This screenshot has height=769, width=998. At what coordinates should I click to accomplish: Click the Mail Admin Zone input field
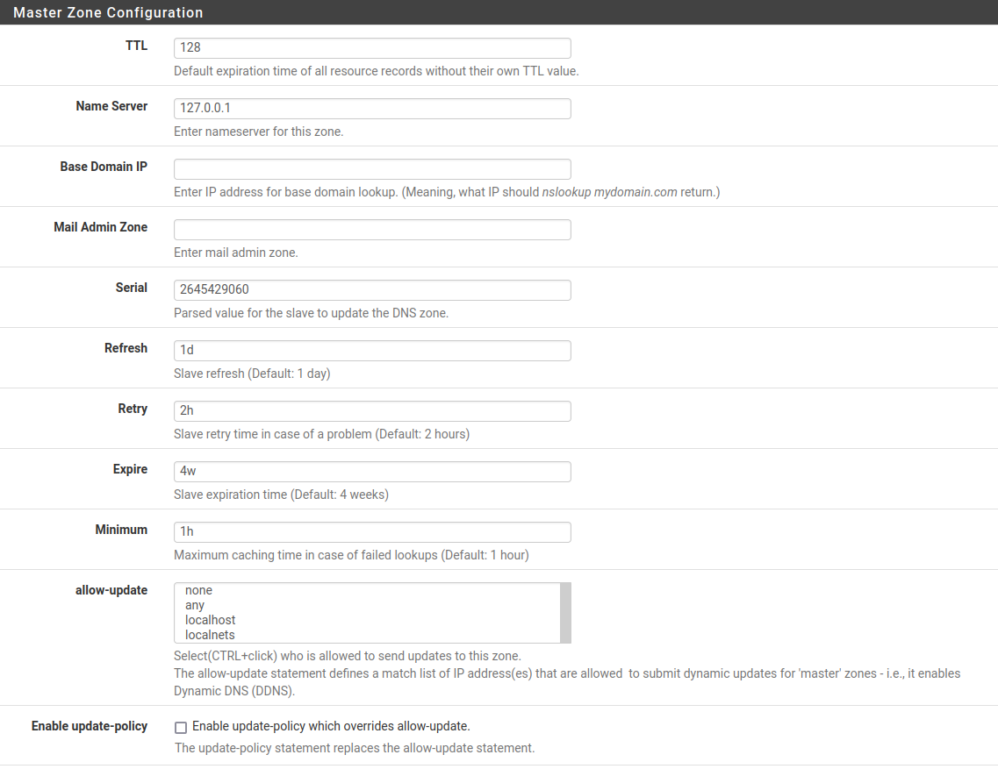coord(371,229)
